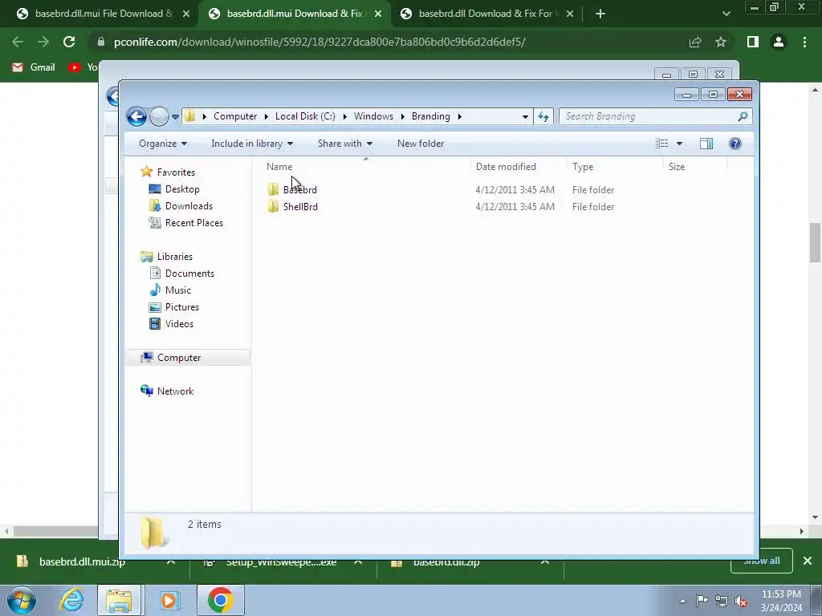
Task: Open Music library
Action: tap(177, 290)
